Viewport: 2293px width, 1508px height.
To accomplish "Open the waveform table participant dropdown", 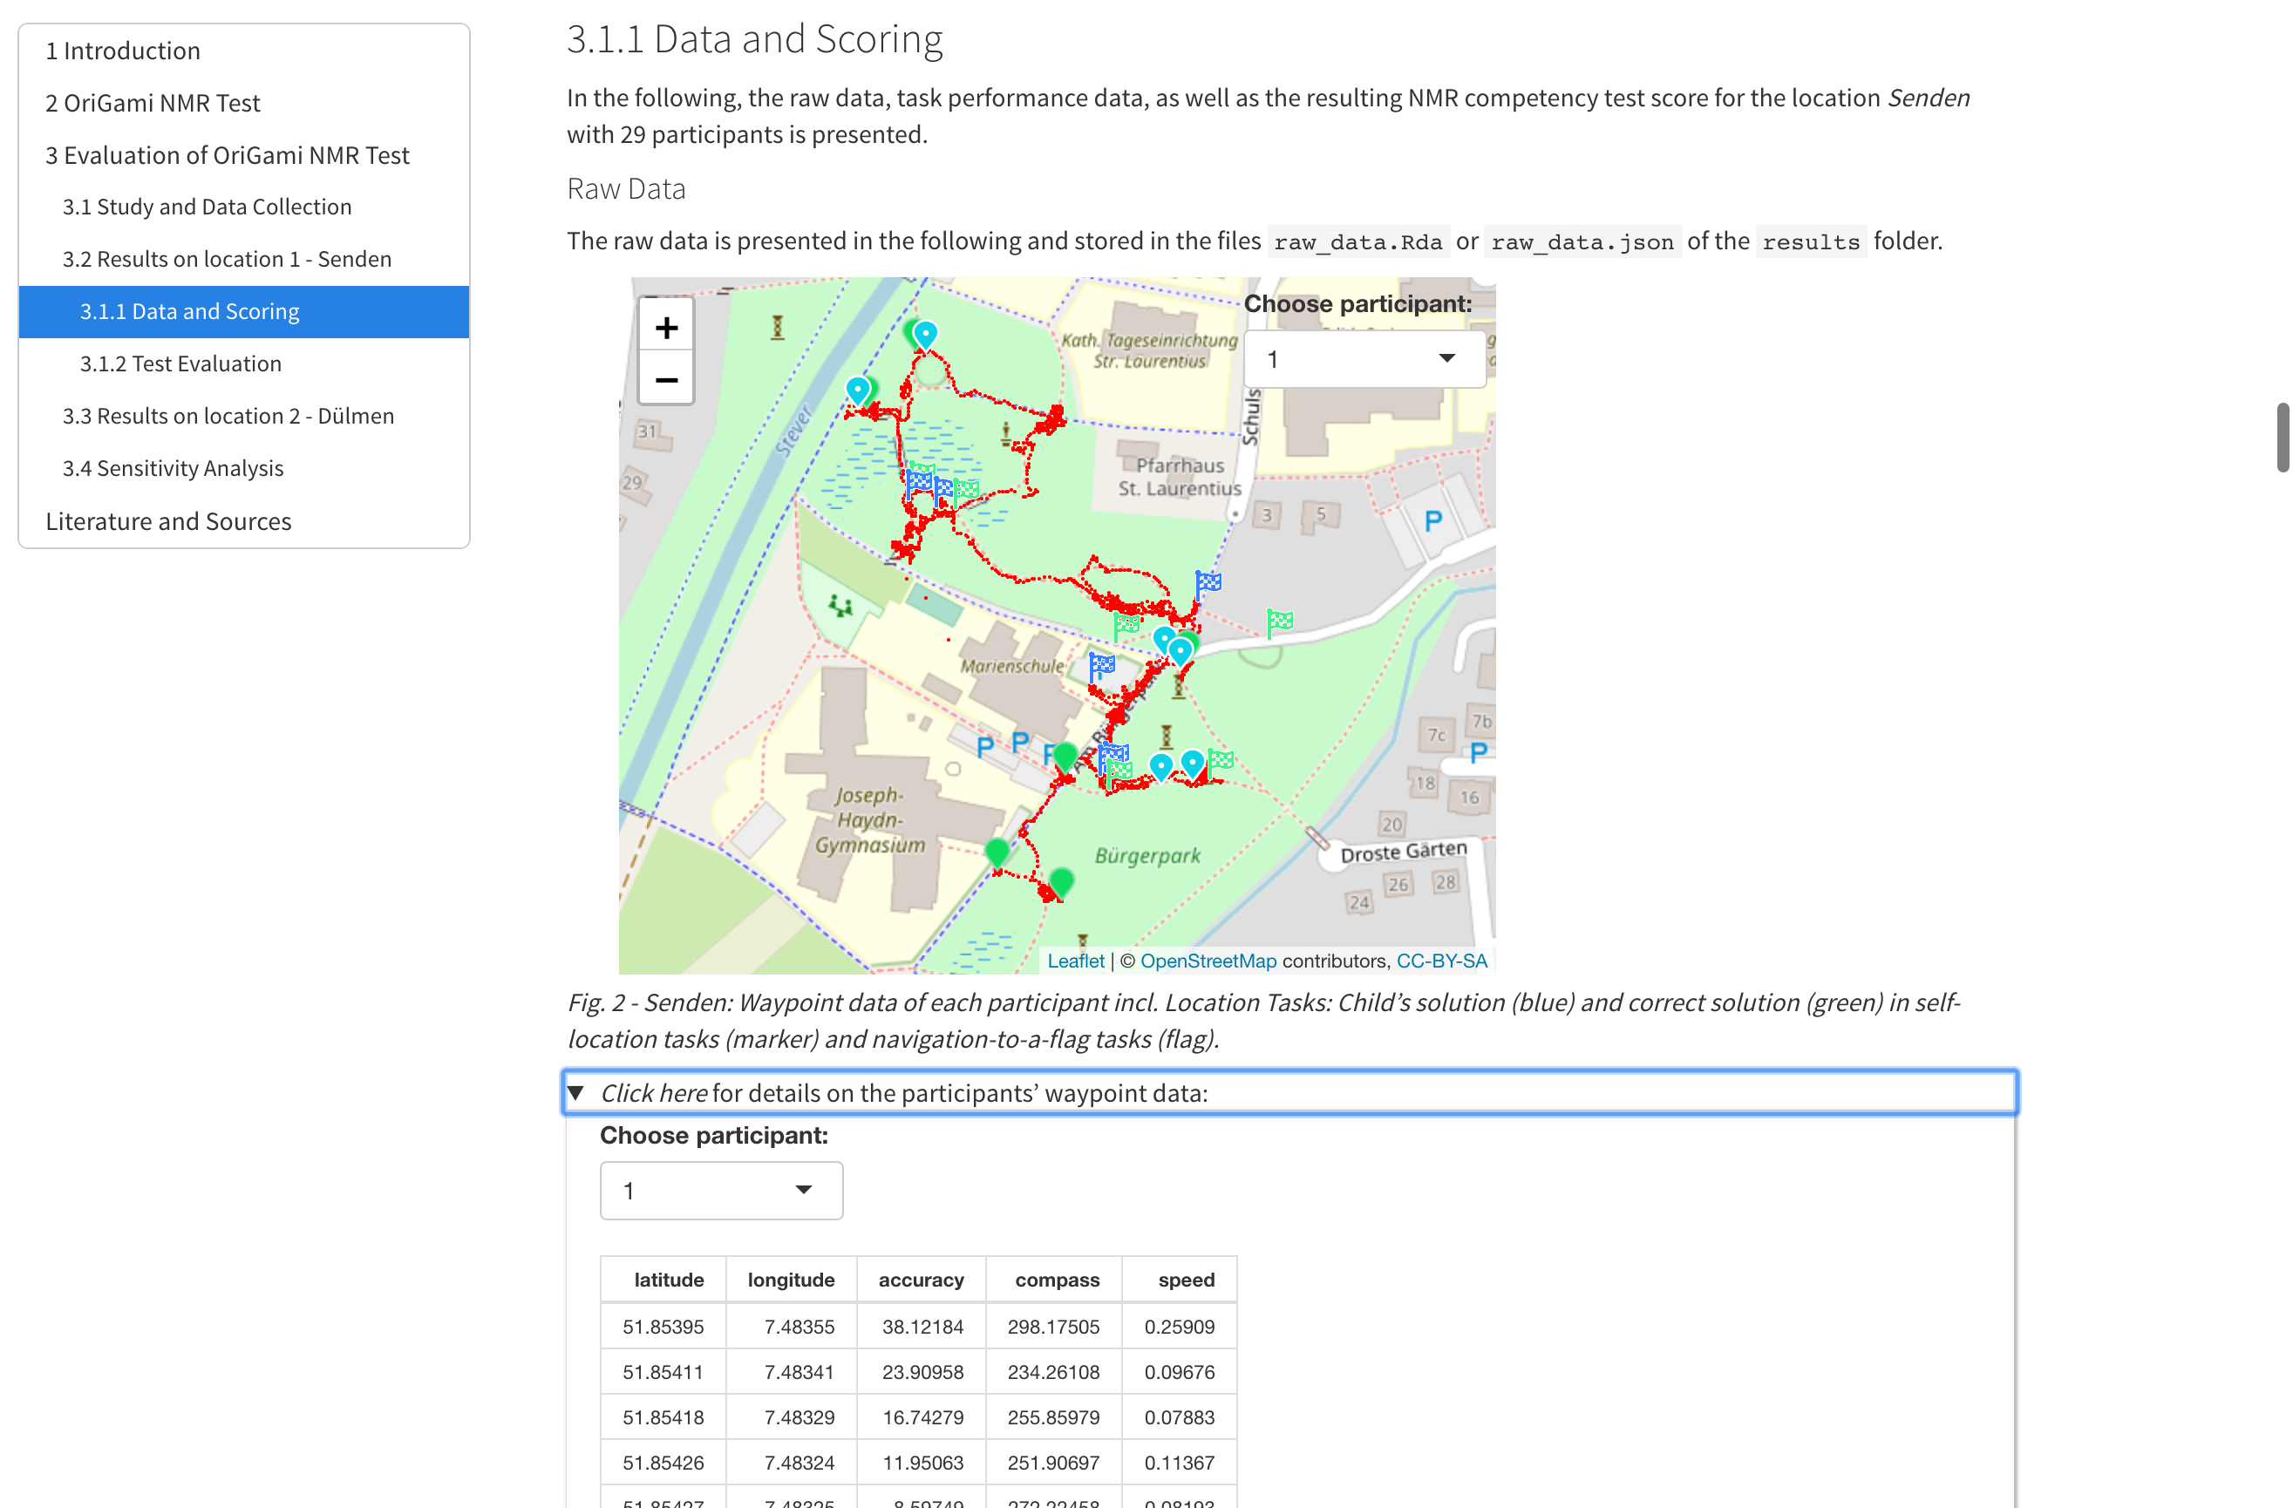I will [x=721, y=1190].
